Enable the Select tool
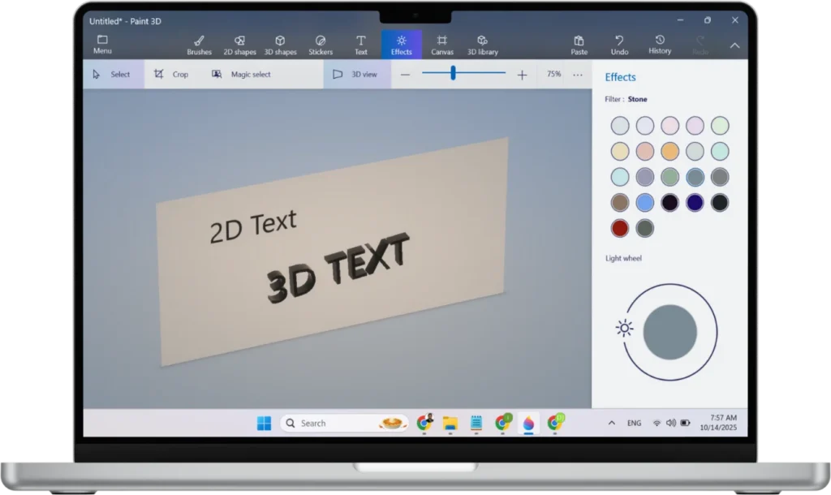The height and width of the screenshot is (495, 831). click(112, 74)
